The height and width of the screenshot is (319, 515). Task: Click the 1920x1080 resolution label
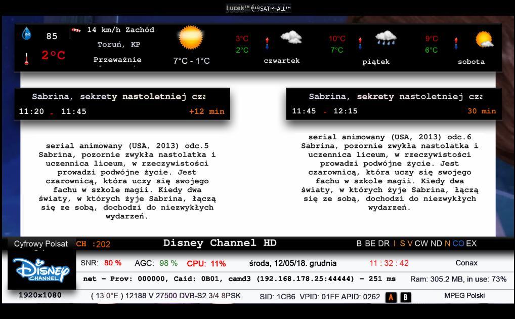tap(40, 295)
